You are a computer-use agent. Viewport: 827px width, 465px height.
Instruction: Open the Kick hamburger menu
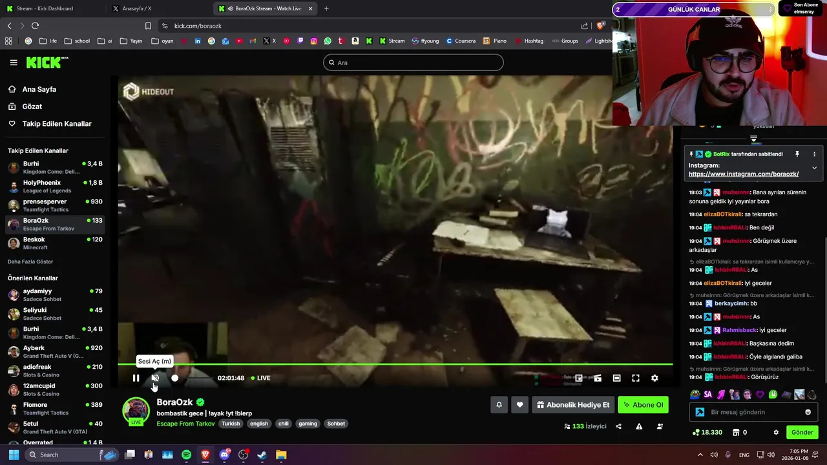pyautogui.click(x=14, y=63)
